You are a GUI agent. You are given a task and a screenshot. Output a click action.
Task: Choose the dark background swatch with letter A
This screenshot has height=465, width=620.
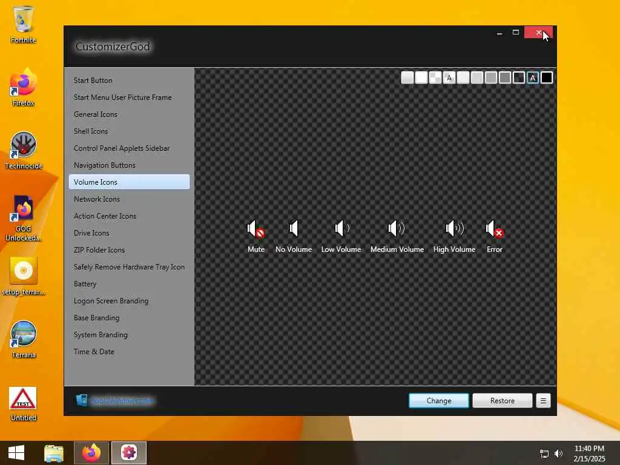pos(533,77)
